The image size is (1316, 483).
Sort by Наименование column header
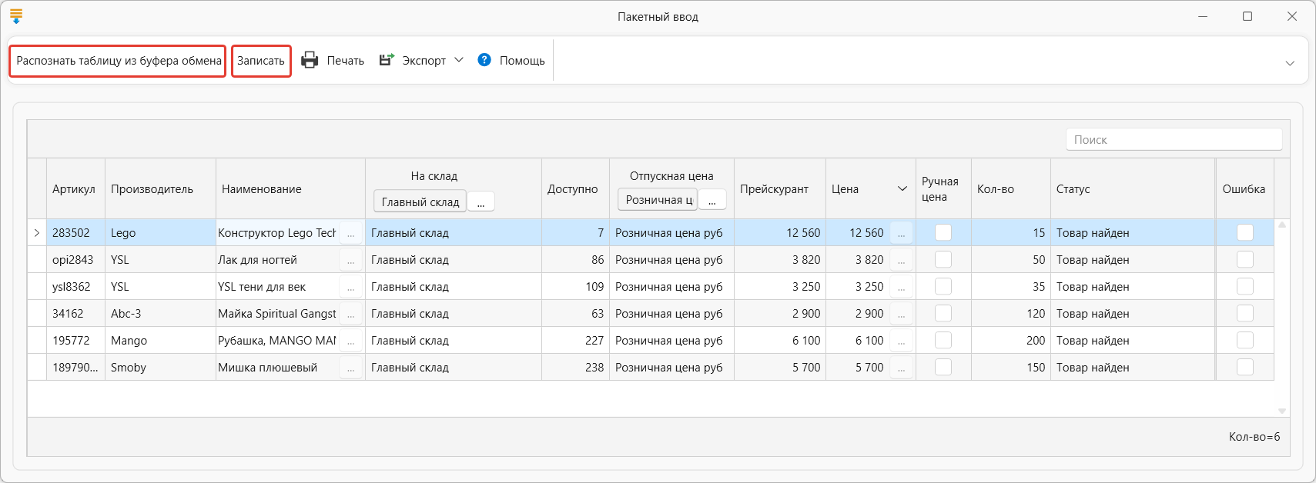click(x=290, y=188)
